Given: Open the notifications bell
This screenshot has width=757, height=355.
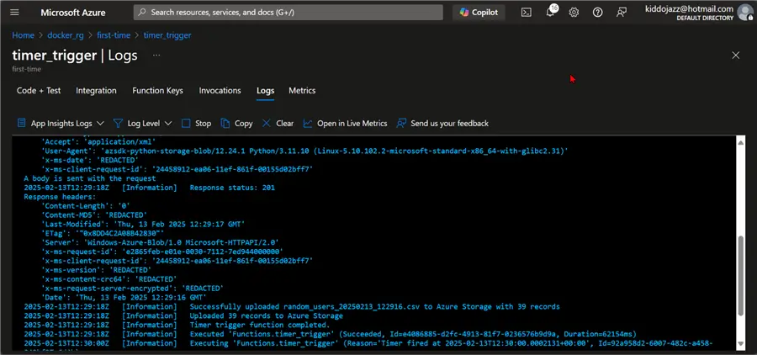Looking at the screenshot, I should [x=550, y=12].
